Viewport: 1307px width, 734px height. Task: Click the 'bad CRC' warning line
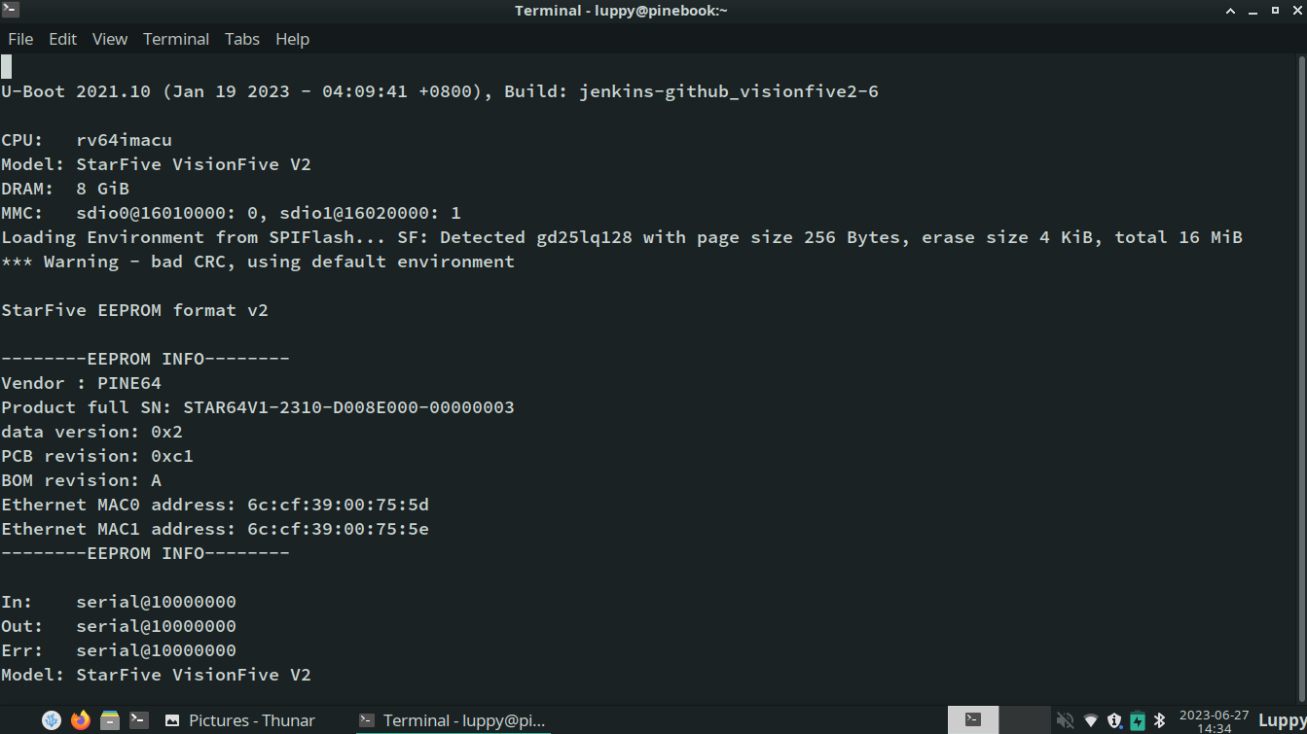(258, 262)
